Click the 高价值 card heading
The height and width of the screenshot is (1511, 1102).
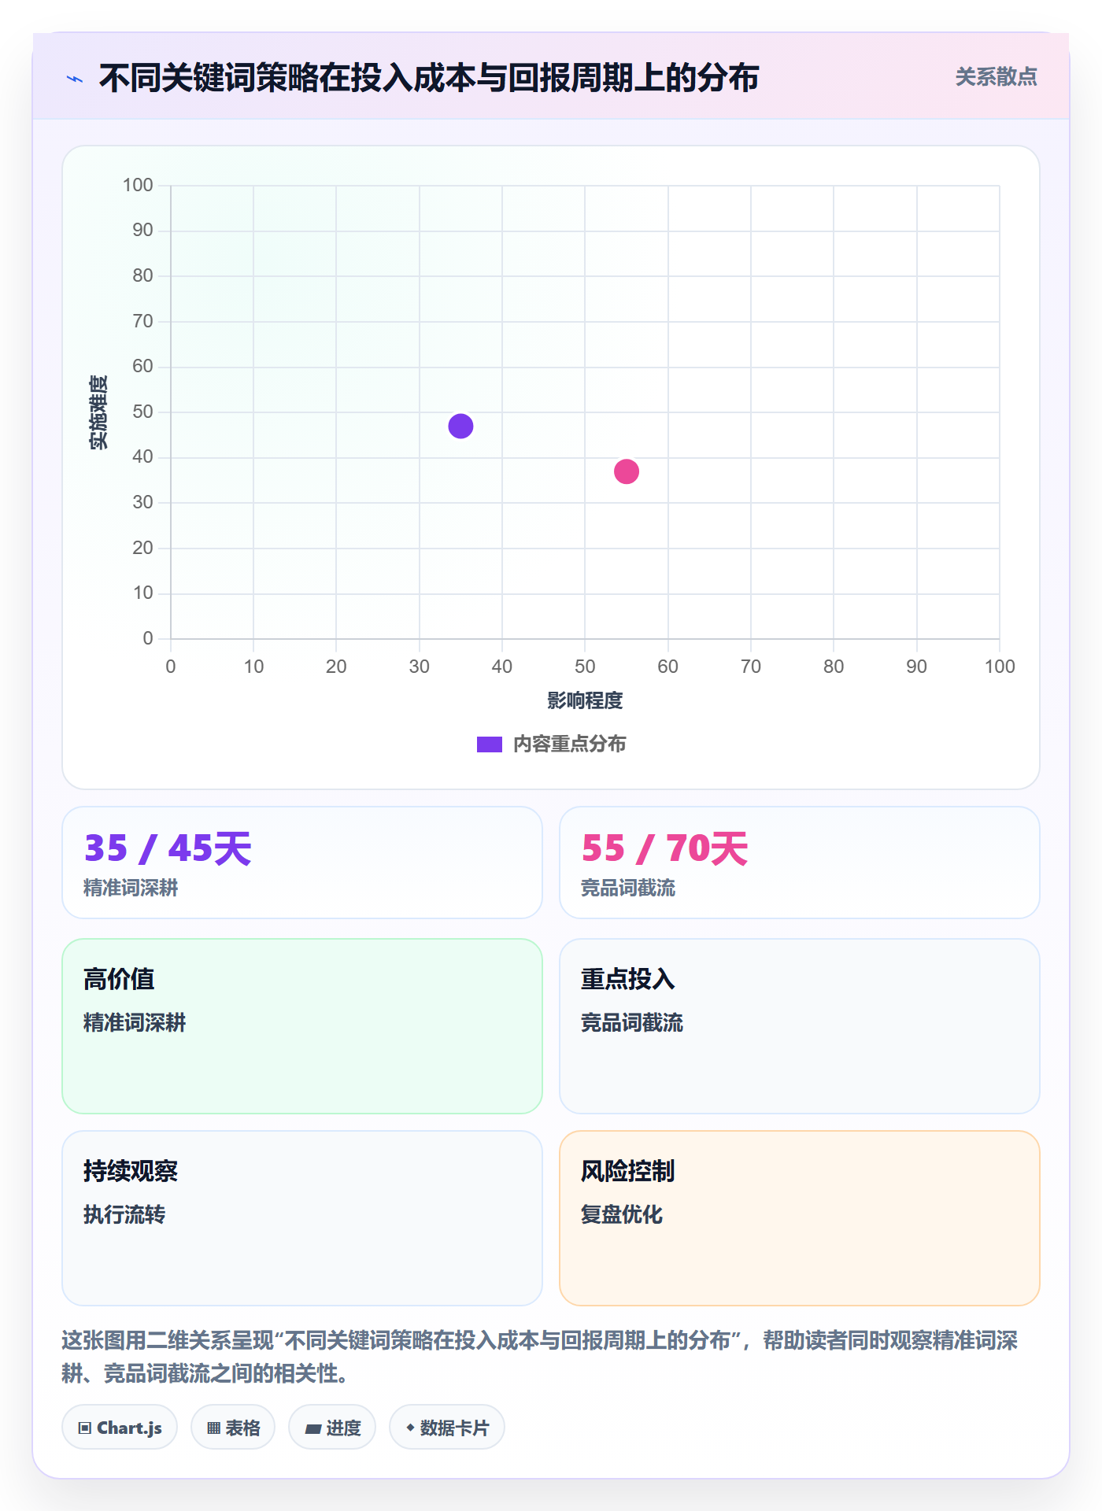(x=119, y=979)
